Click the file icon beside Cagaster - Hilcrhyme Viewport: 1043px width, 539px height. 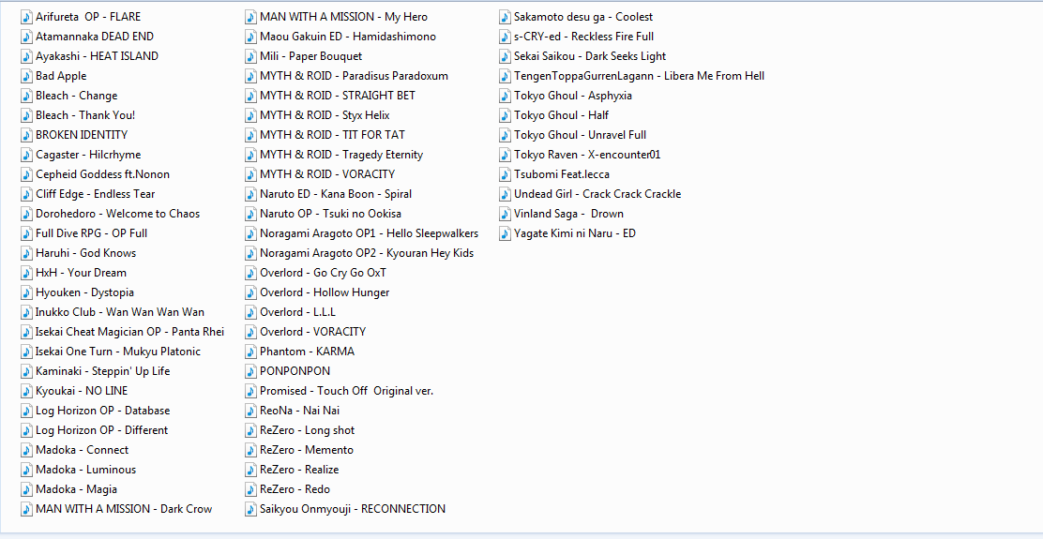tap(26, 155)
